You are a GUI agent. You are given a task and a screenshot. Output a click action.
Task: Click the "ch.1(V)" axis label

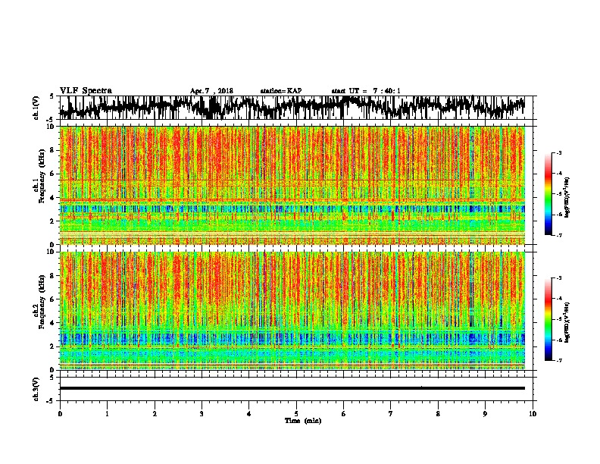36,108
